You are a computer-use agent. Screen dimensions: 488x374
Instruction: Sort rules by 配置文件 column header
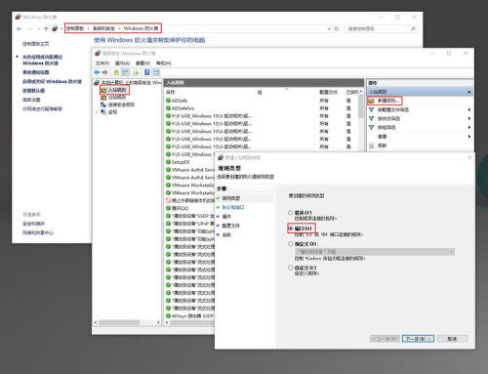pyautogui.click(x=329, y=92)
